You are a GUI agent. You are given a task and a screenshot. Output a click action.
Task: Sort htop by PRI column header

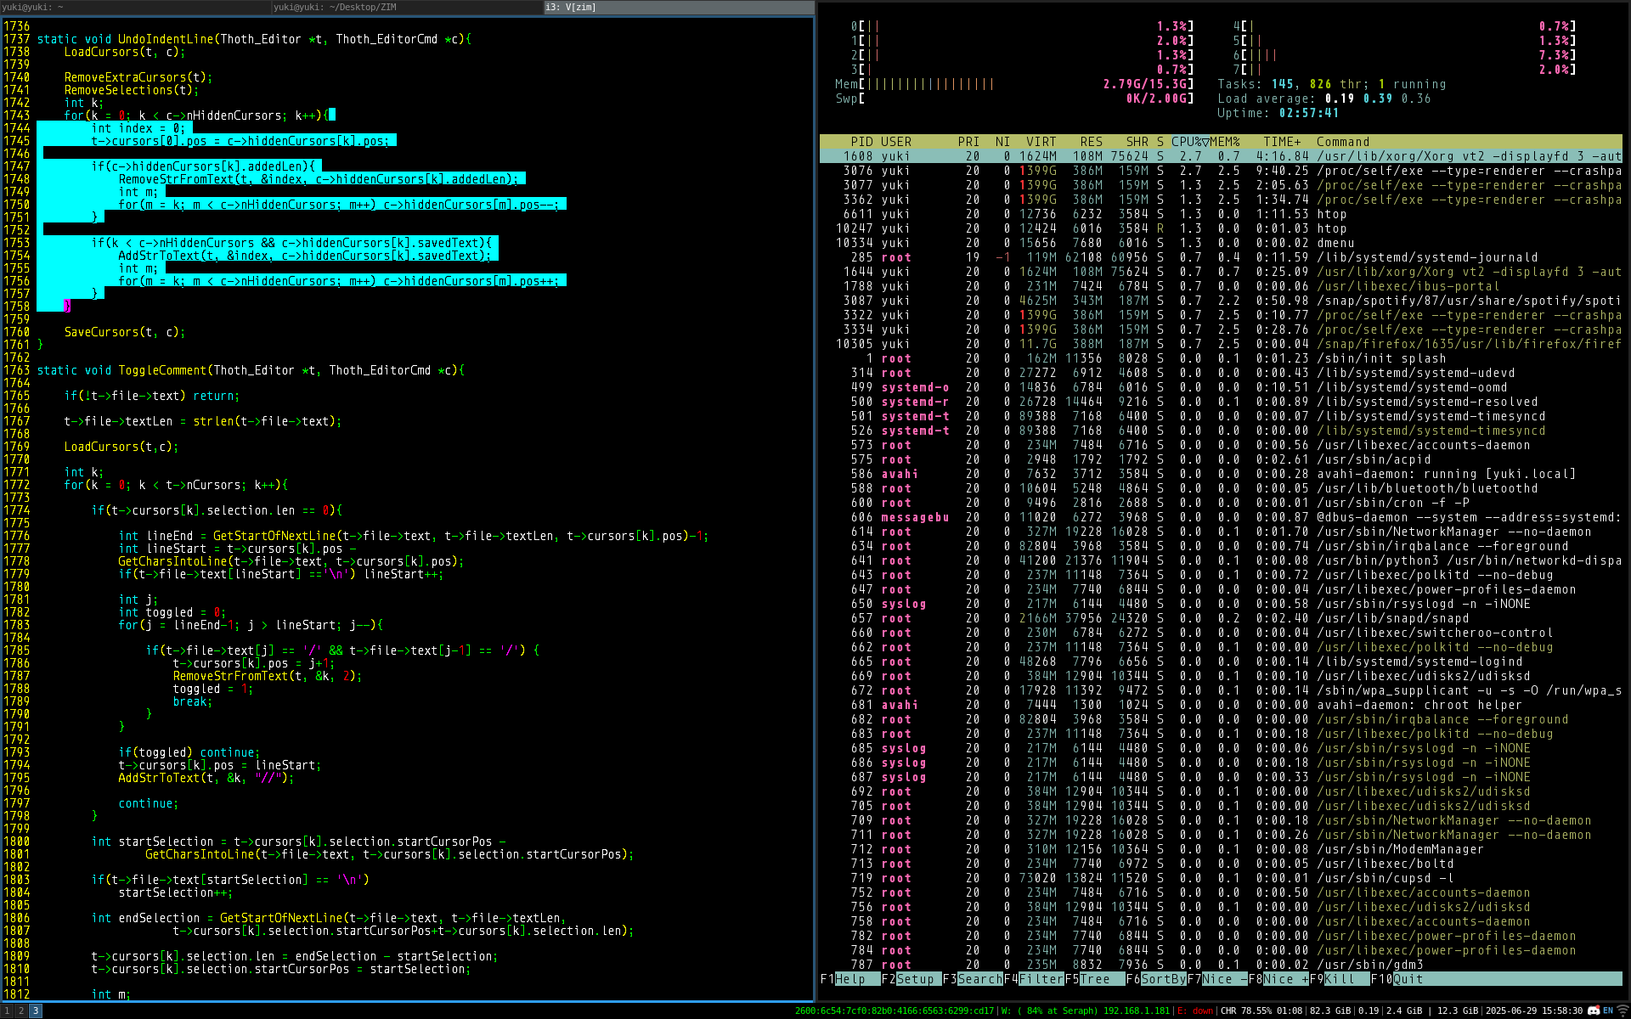(968, 142)
